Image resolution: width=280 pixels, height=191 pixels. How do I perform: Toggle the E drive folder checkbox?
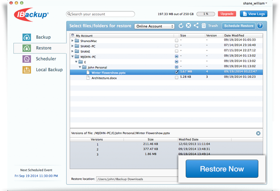point(177,62)
